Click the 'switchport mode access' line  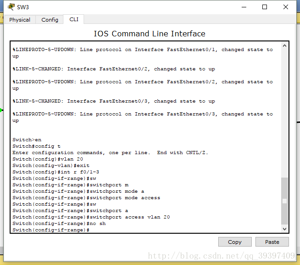click(86, 198)
